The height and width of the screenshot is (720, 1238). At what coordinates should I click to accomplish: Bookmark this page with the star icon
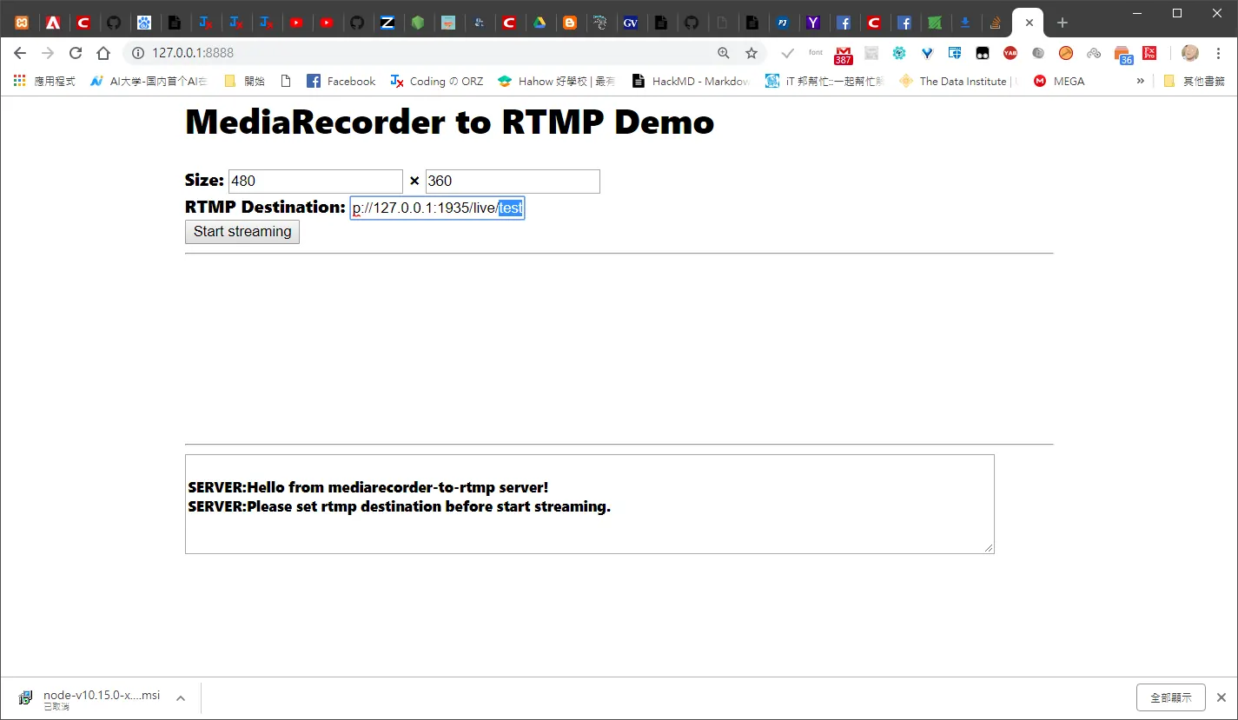(751, 53)
